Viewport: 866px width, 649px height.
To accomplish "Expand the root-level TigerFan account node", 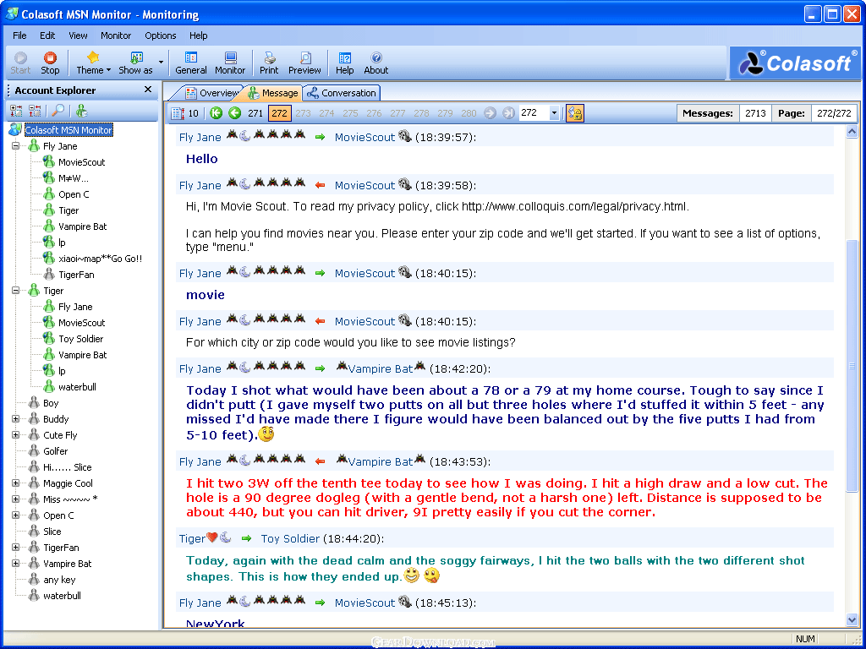I will click(x=15, y=548).
